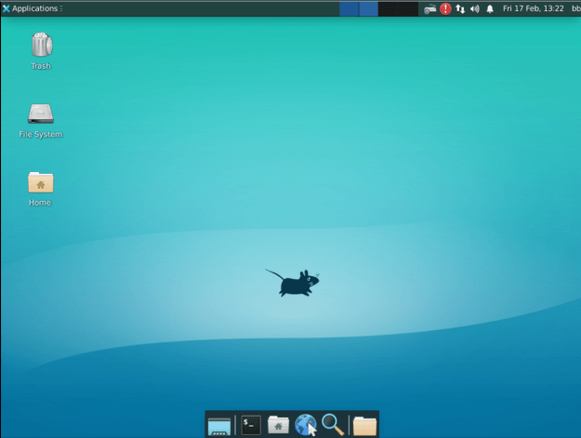Open Application Finder magnifier icon
The image size is (581, 438).
click(x=333, y=425)
